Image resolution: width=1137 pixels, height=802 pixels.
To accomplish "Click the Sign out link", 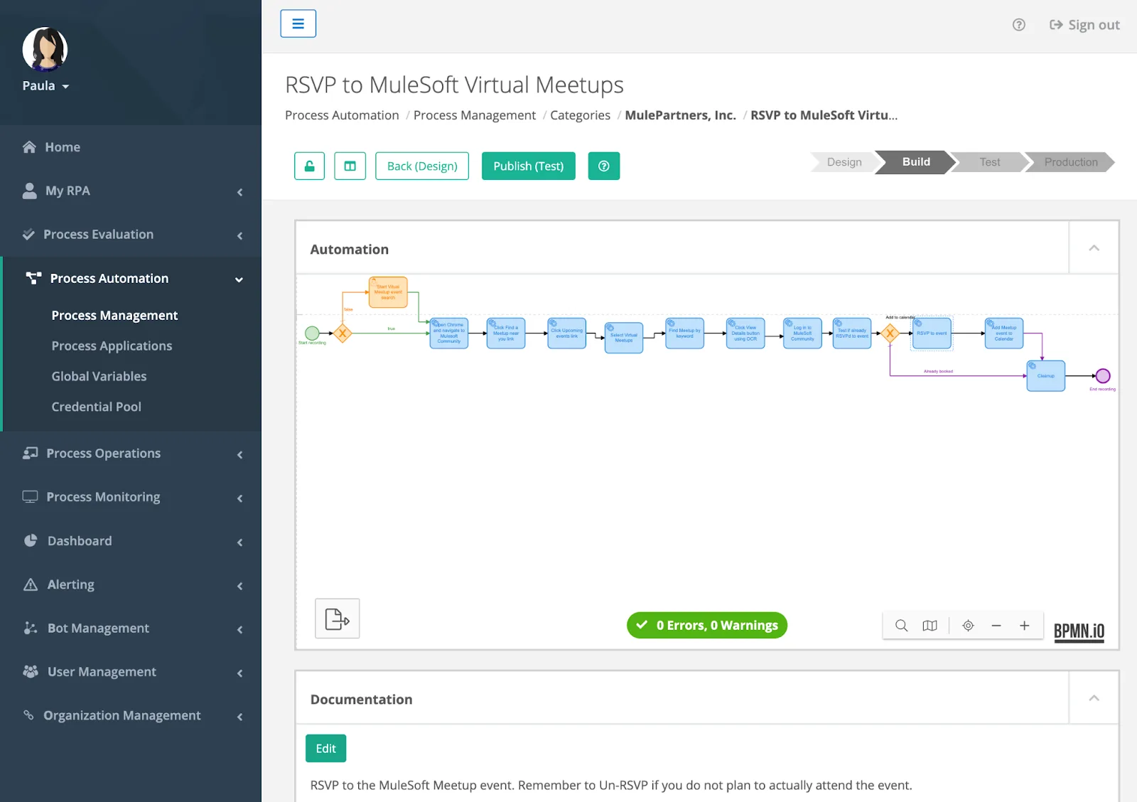I will tap(1084, 25).
